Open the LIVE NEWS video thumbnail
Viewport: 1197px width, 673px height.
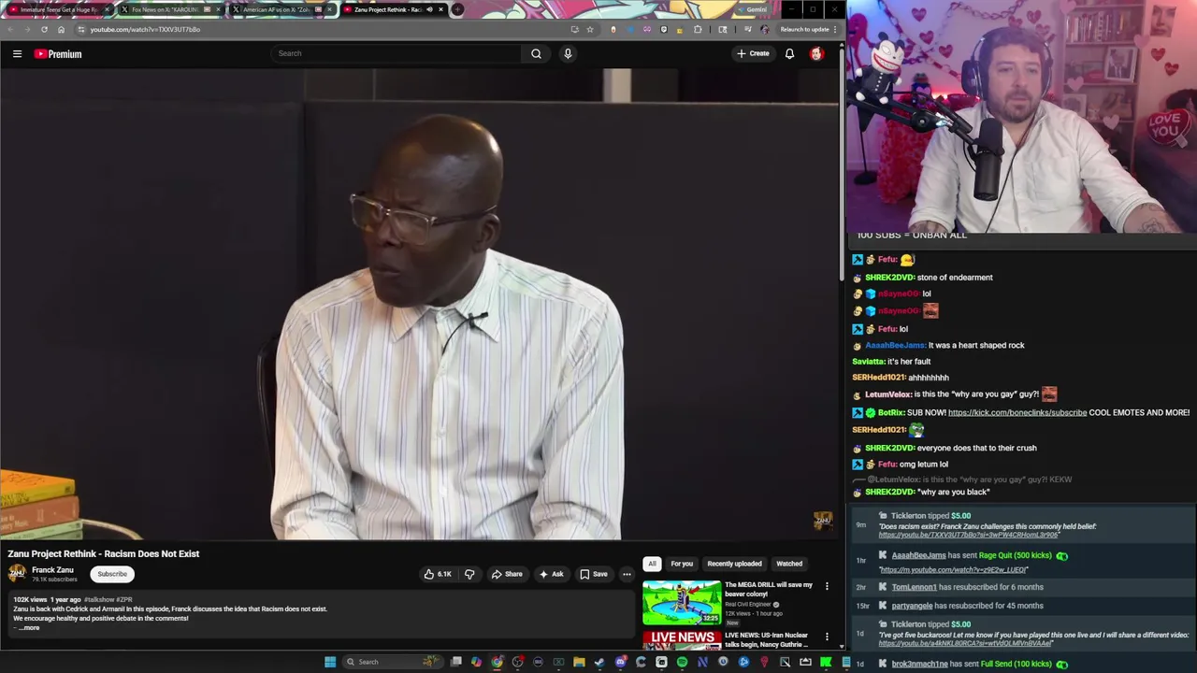(682, 640)
